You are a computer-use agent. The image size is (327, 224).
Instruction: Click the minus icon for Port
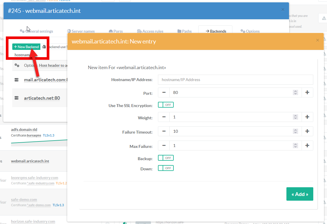pos(164,92)
